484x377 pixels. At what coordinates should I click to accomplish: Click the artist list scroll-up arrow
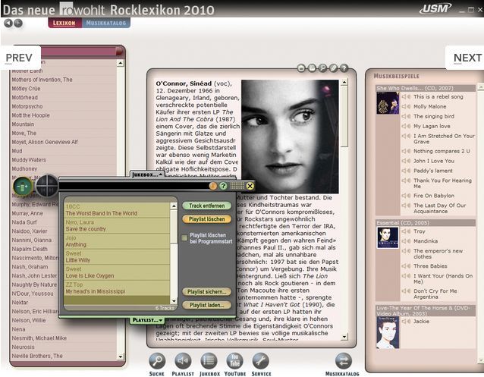[121, 63]
